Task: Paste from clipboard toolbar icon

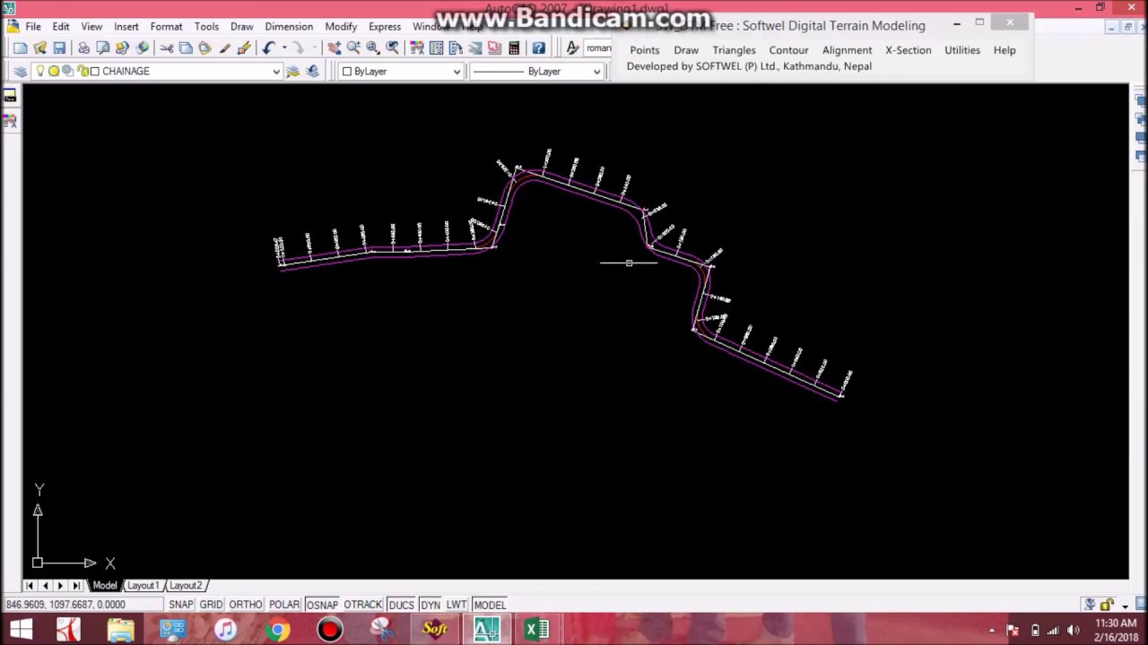Action: [204, 47]
